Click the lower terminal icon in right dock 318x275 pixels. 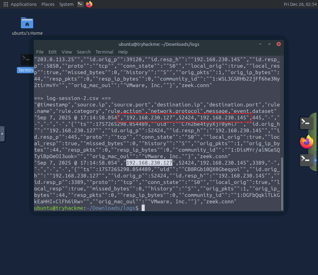click(x=306, y=160)
